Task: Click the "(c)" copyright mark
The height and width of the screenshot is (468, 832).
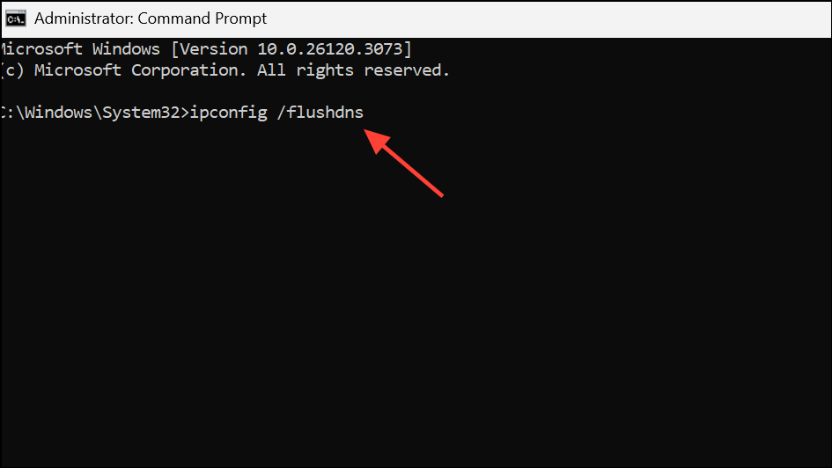Action: pos(12,70)
